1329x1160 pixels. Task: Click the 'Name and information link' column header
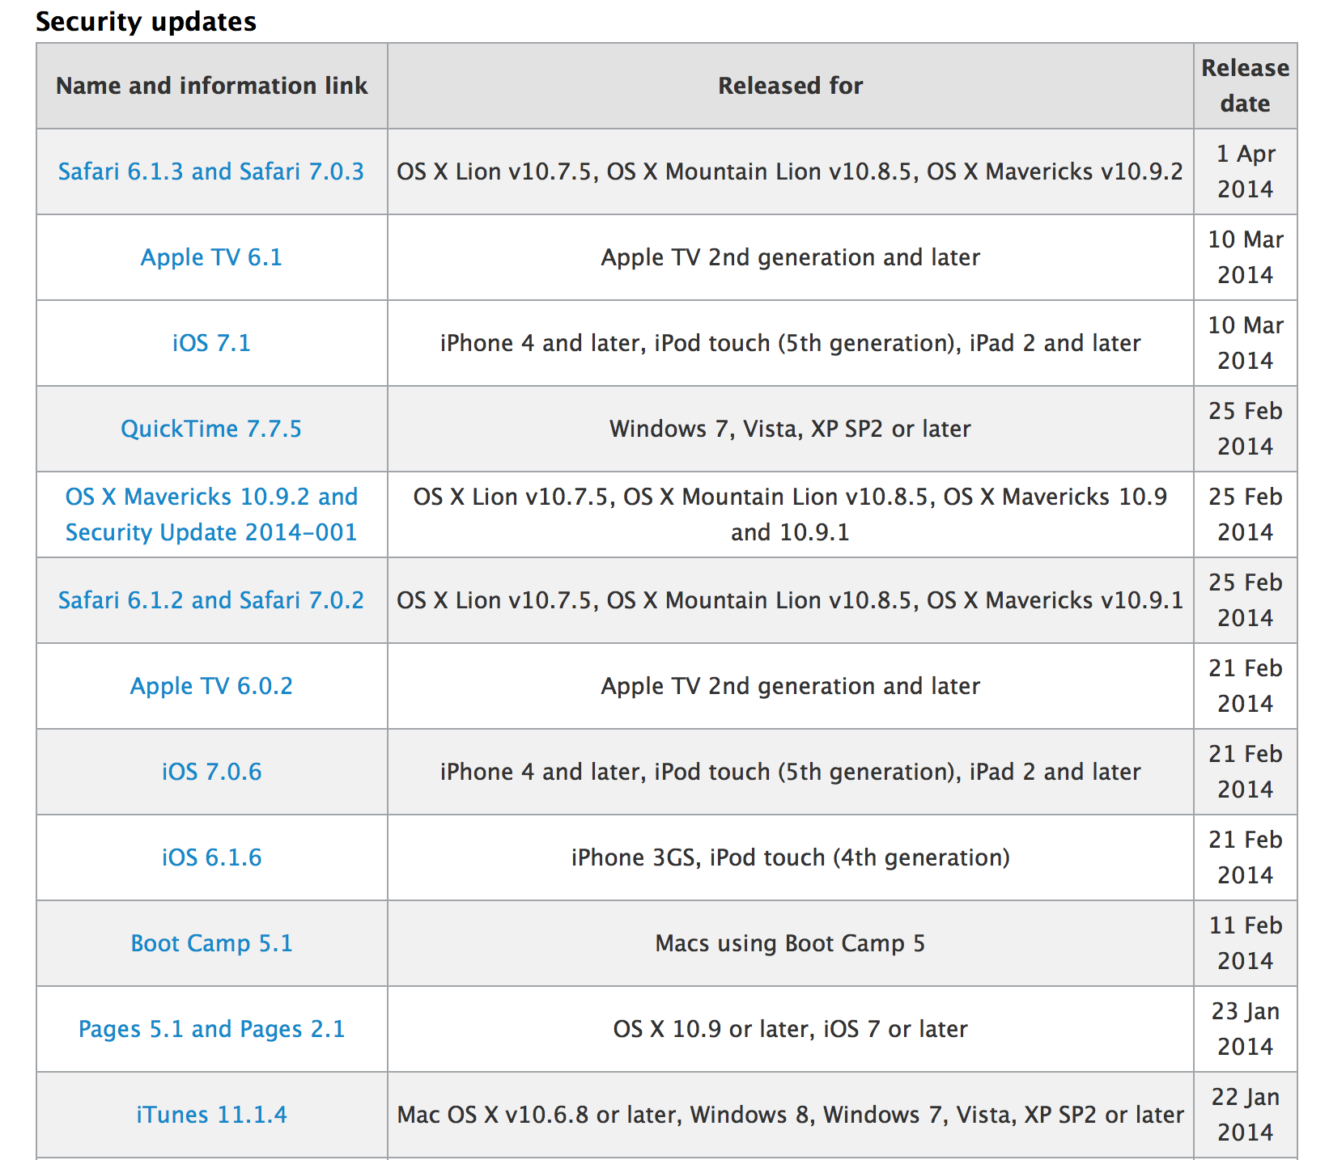[x=211, y=86]
